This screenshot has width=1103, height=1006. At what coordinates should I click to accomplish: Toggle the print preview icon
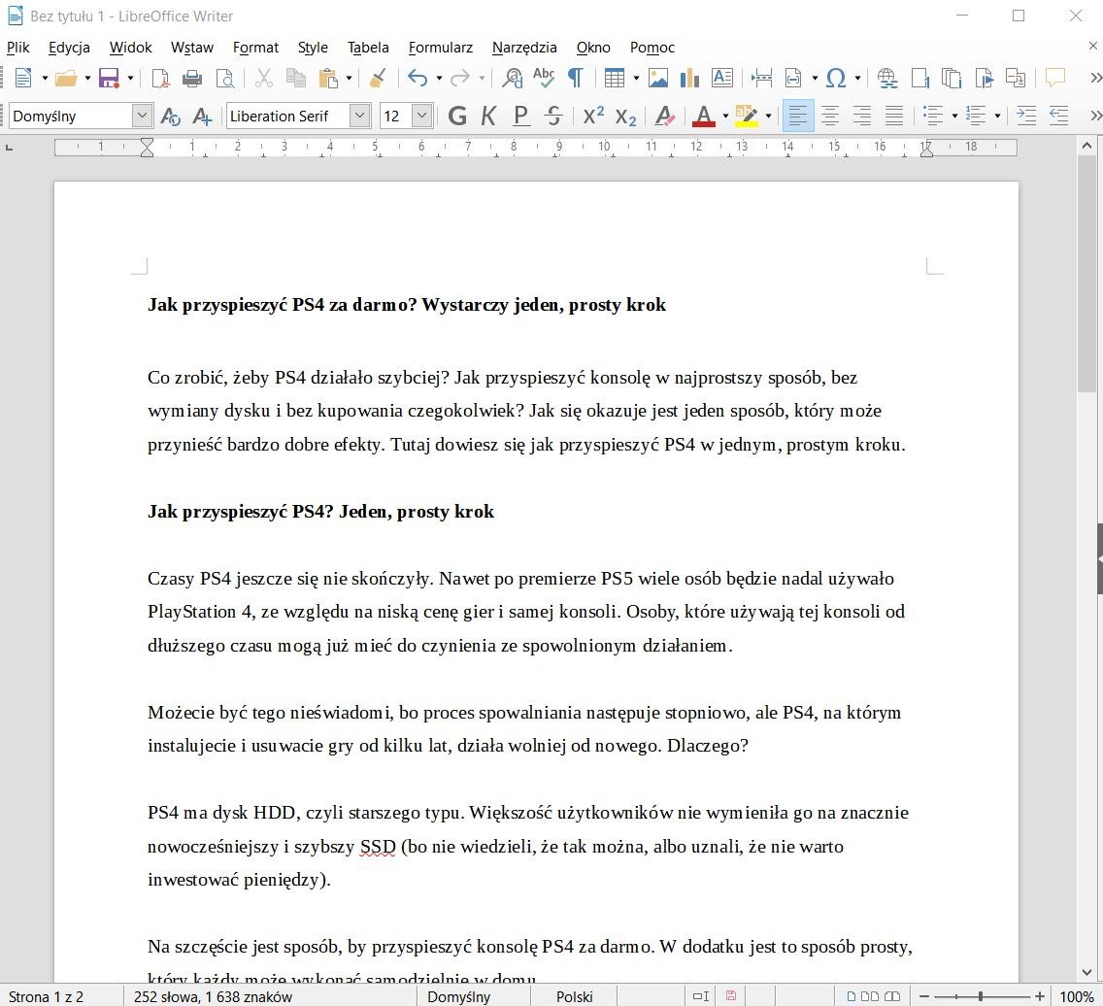coord(224,78)
